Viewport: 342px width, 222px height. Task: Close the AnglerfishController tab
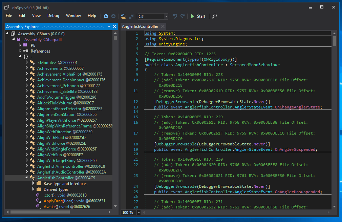(x=163, y=26)
